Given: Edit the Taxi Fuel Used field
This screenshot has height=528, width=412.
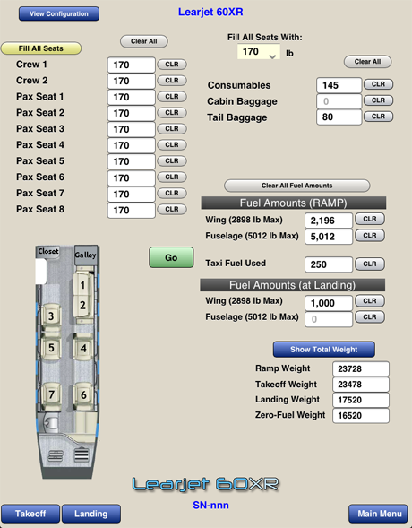Looking at the screenshot, I should (329, 264).
